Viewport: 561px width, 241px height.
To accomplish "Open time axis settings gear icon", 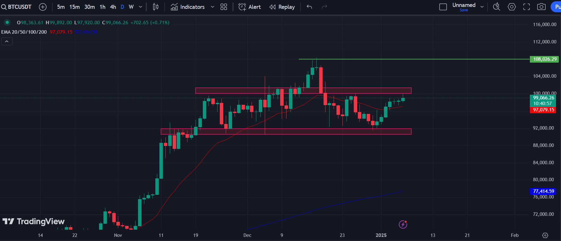I will pyautogui.click(x=545, y=235).
